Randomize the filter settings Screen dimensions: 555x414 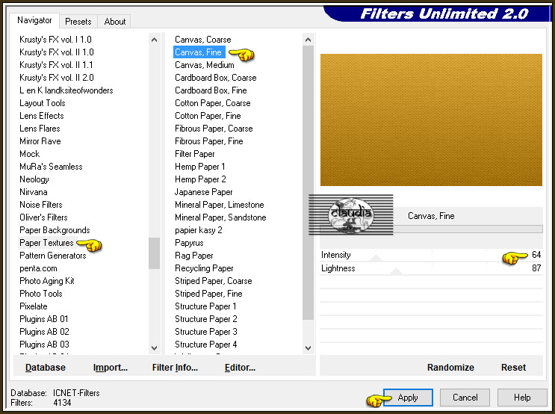pyautogui.click(x=450, y=368)
